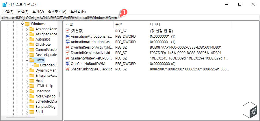The height and width of the screenshot is (121, 260).
Task: Click the Registry Editor app icon in title bar
Action: [4, 5]
